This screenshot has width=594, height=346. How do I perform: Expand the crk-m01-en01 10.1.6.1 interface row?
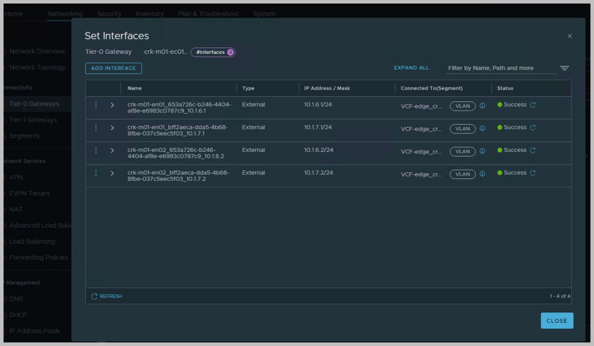tap(113, 105)
